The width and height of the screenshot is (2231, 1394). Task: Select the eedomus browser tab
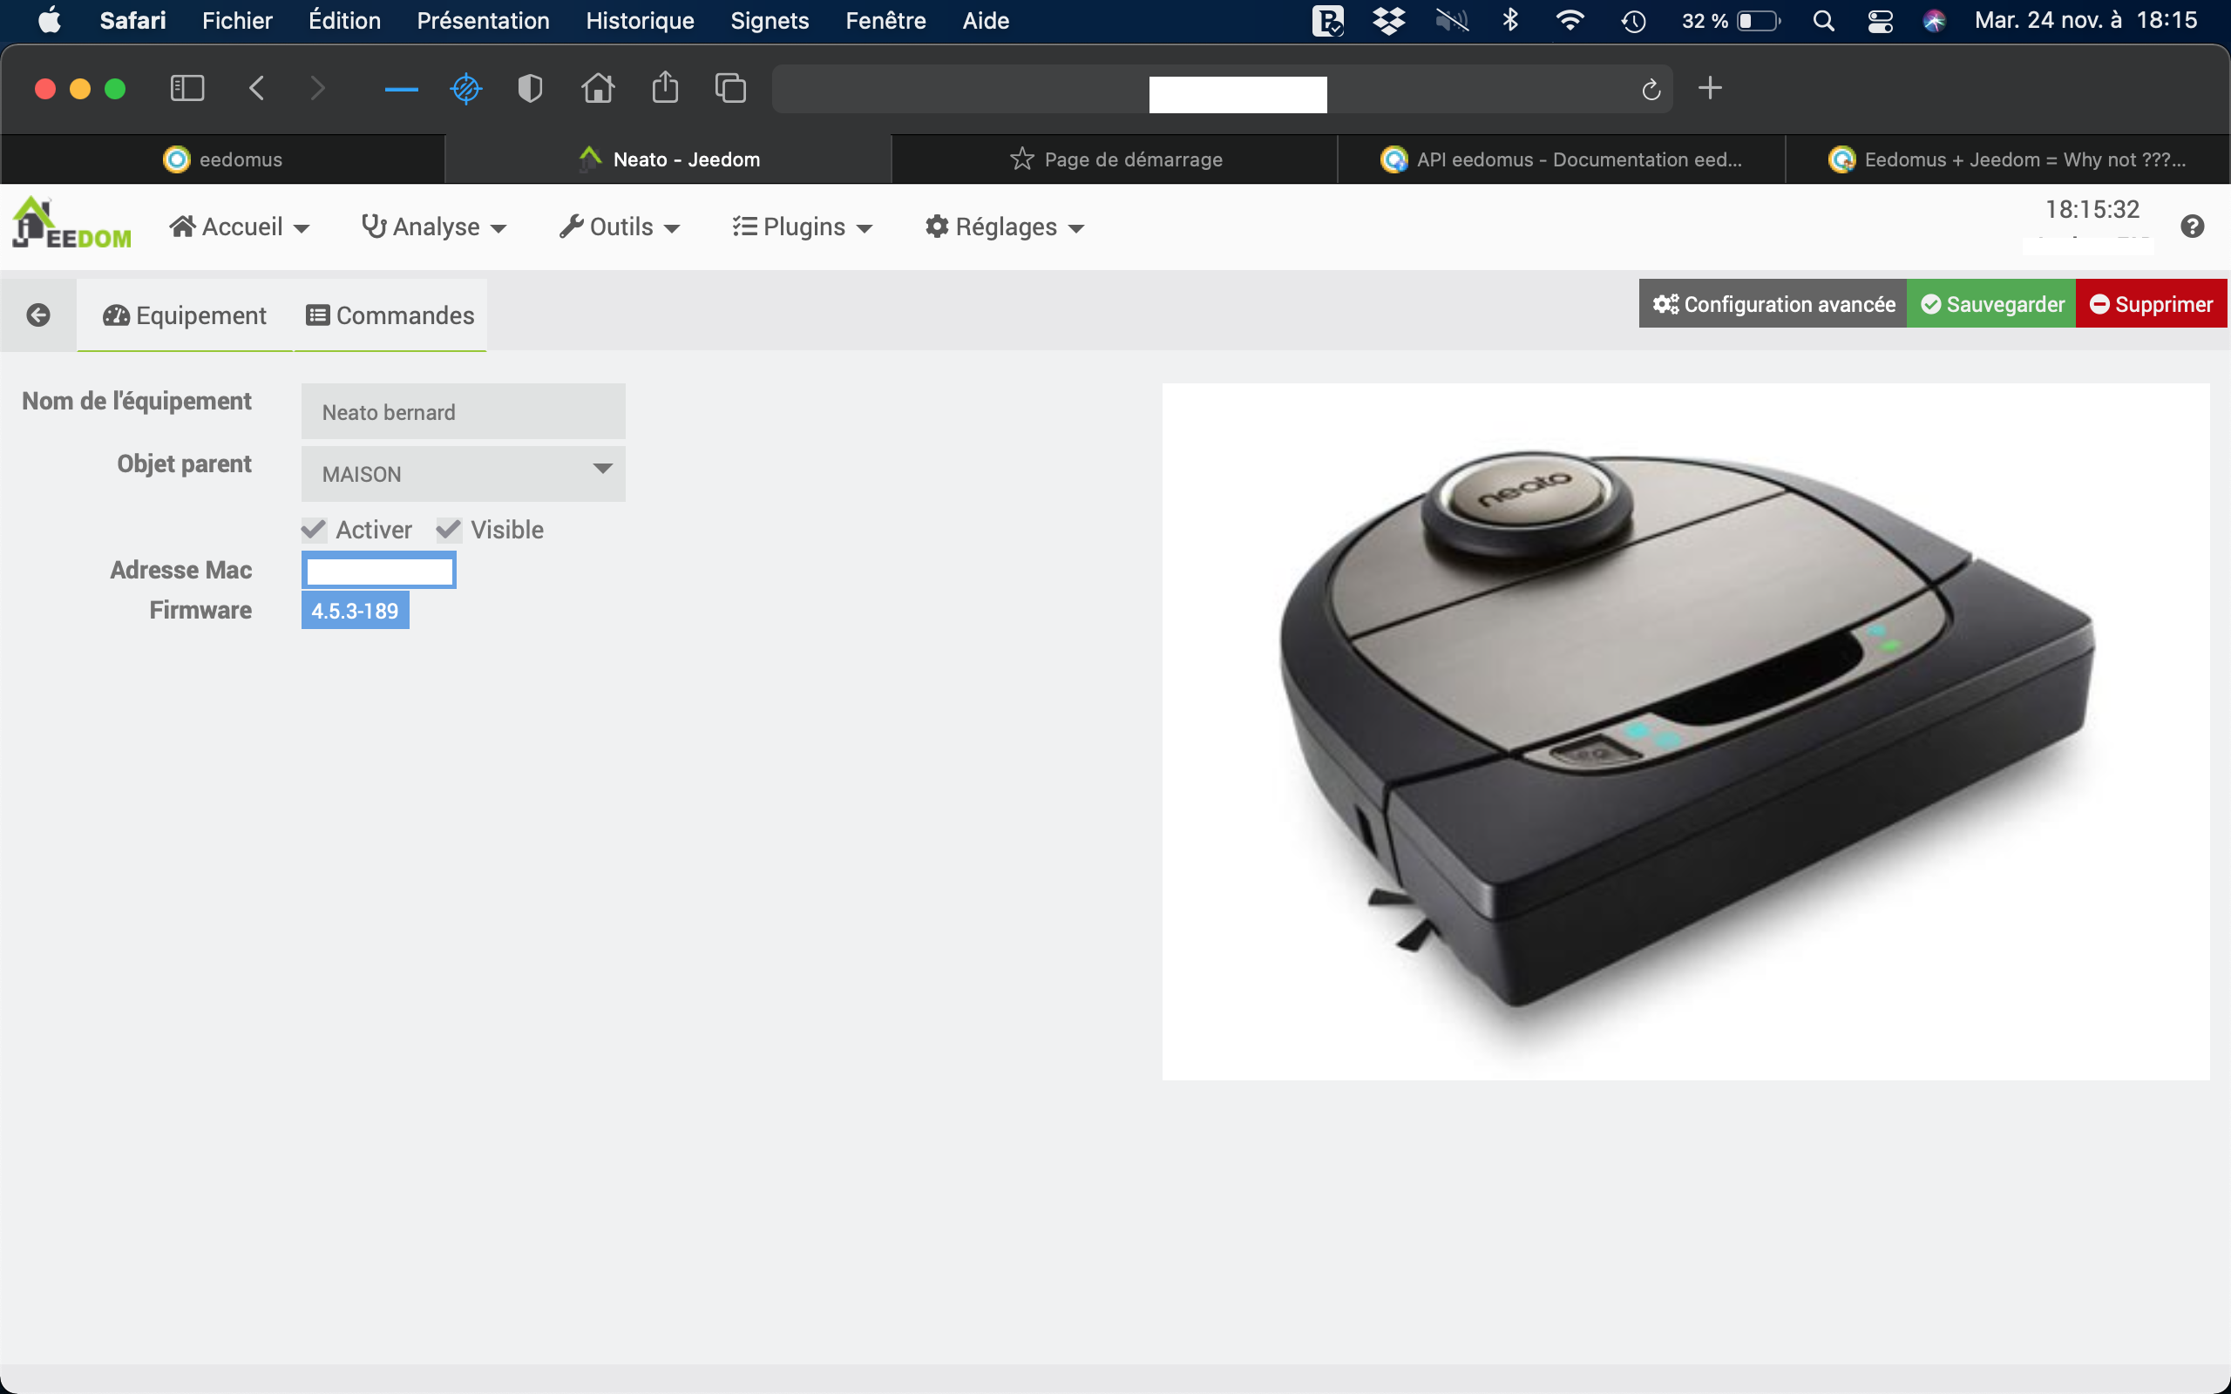[x=223, y=159]
